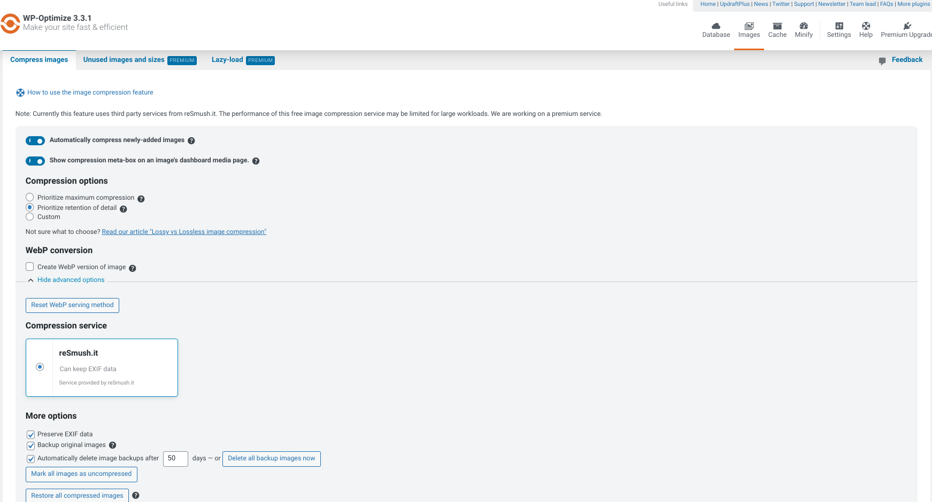Enable Create WebP version of image checkbox
Viewport: 932px width, 502px height.
[30, 267]
